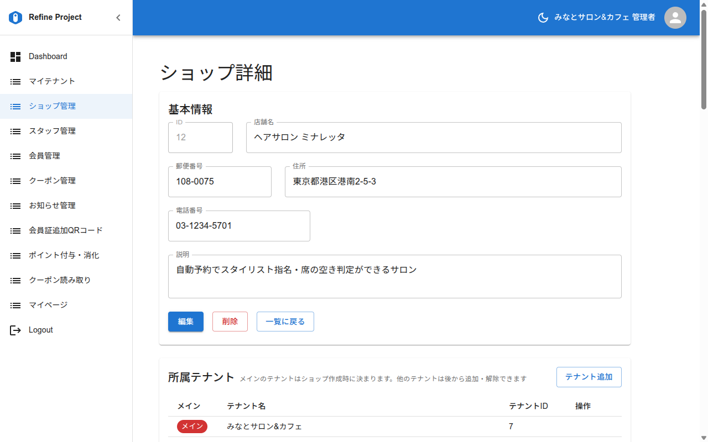
Task: Click the メイン column header
Action: (x=189, y=406)
